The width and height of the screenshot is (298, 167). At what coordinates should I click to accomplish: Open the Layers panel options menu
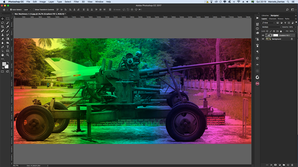tap(296, 19)
